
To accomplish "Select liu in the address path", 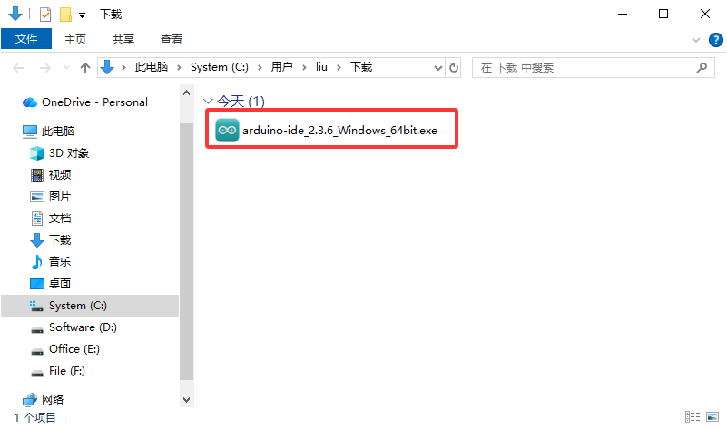I will pyautogui.click(x=321, y=67).
